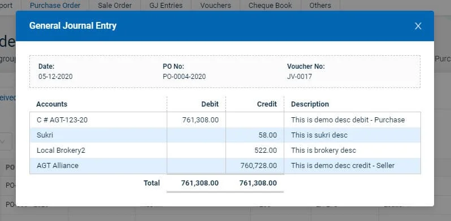Open the Purchase Order tab

55,5
